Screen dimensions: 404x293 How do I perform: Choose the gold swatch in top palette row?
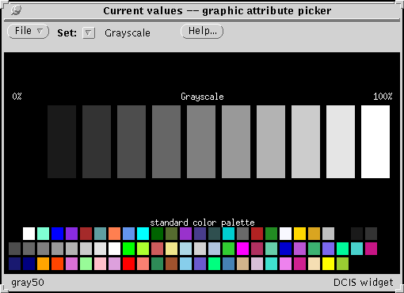click(299, 234)
